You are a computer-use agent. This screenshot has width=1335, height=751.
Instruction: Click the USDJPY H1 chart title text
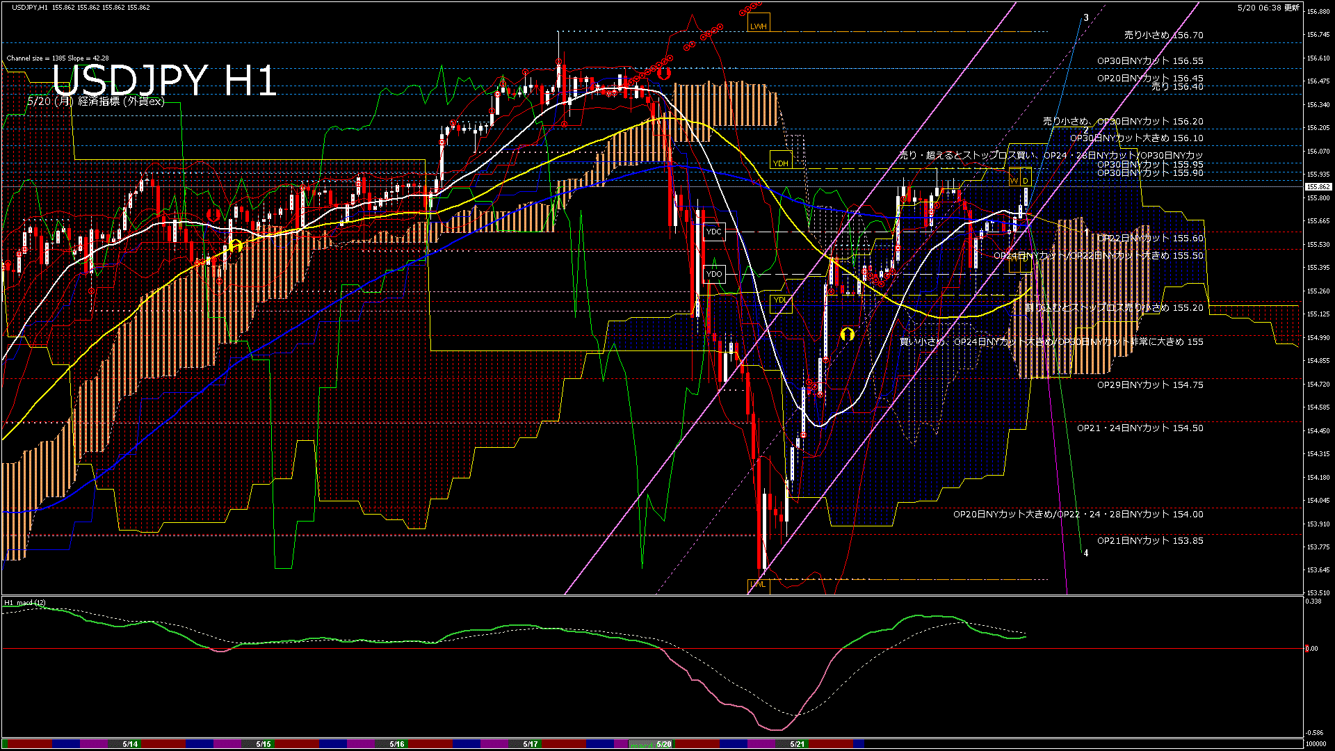pos(165,81)
